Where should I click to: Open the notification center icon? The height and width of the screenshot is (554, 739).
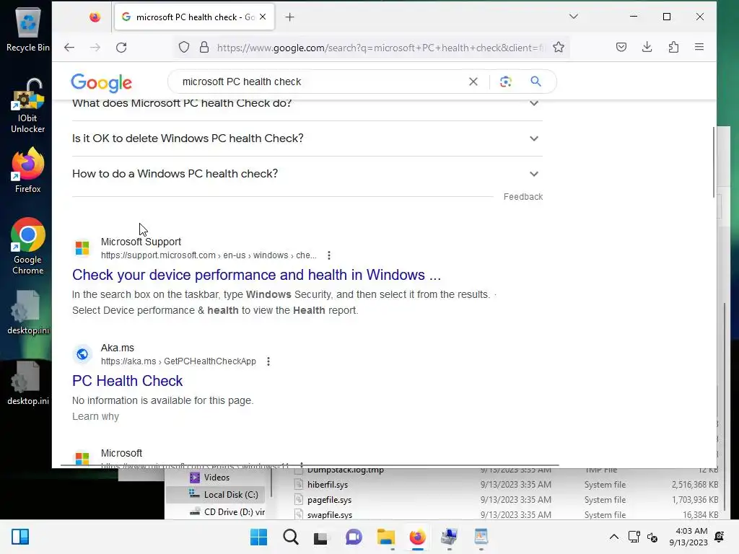(720, 537)
